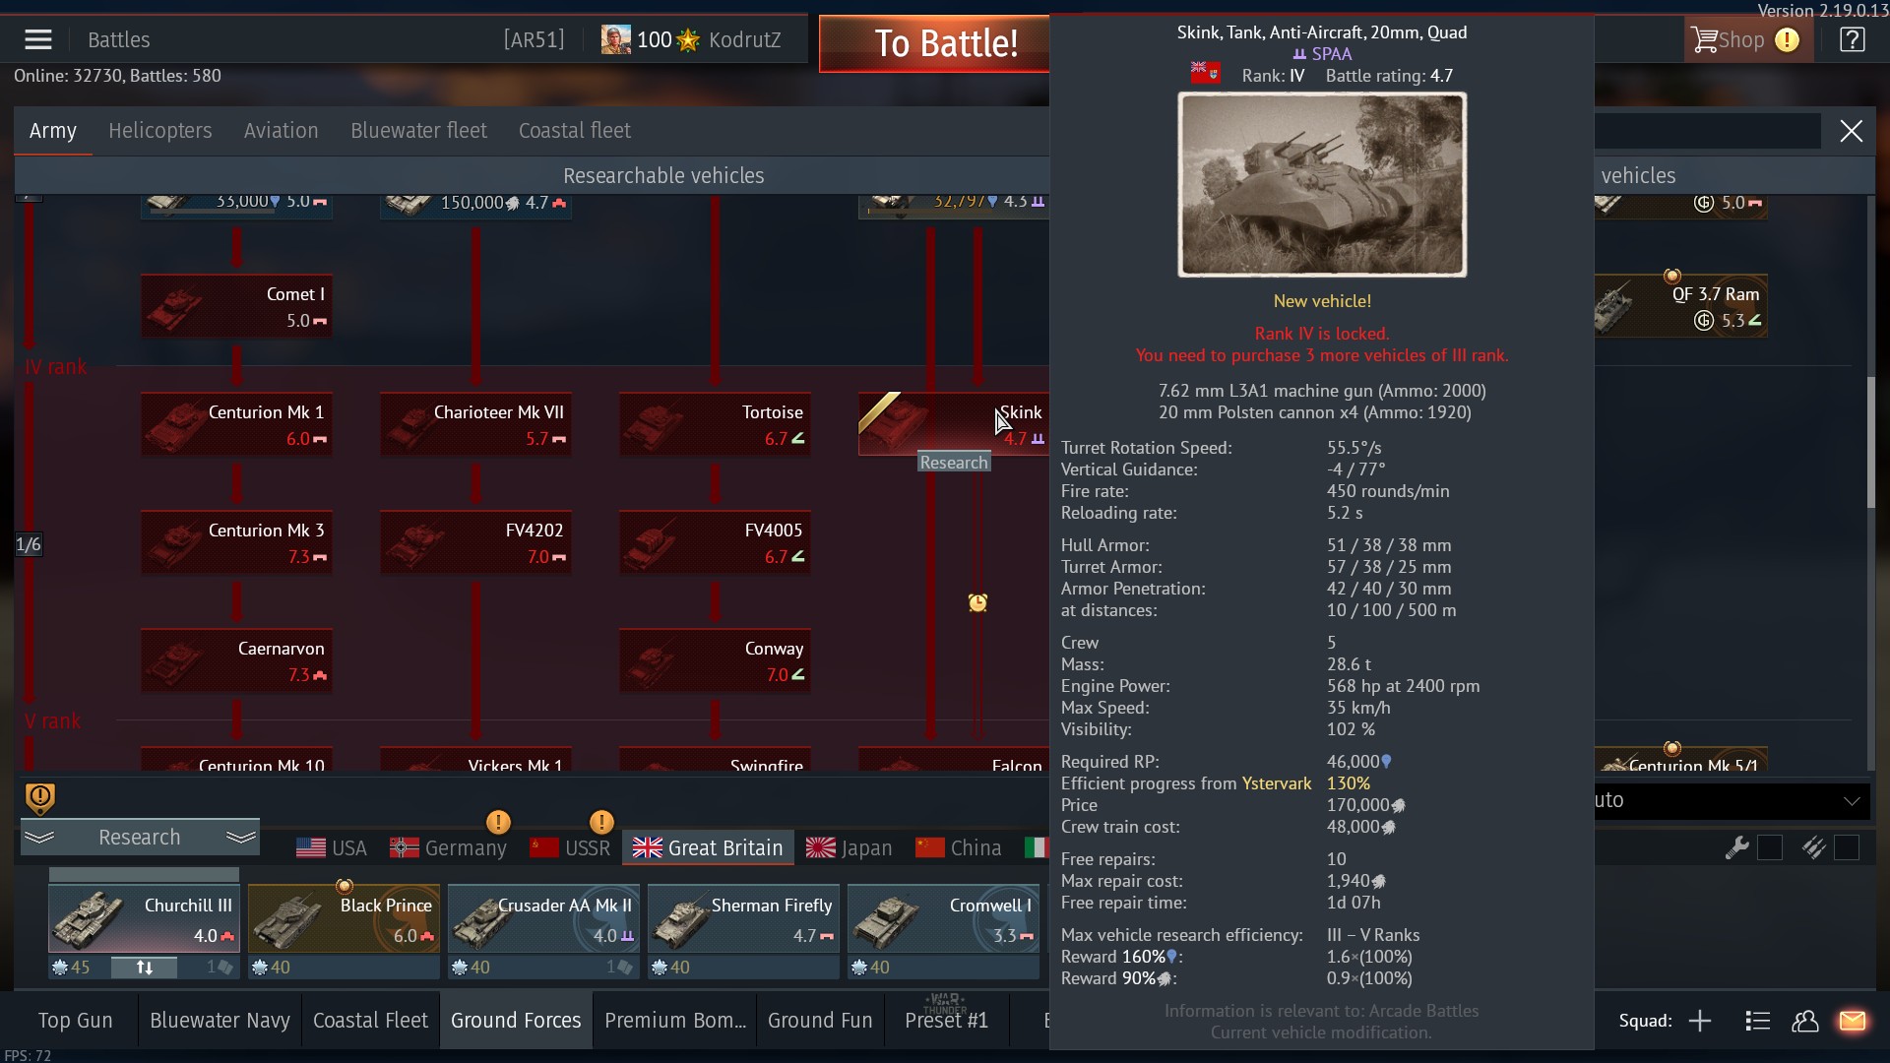Toggle the auto-ammo checkbox next to bullets

(x=1846, y=847)
